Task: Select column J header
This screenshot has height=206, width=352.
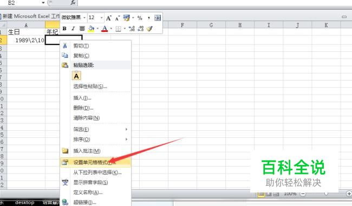Action: point(297,25)
